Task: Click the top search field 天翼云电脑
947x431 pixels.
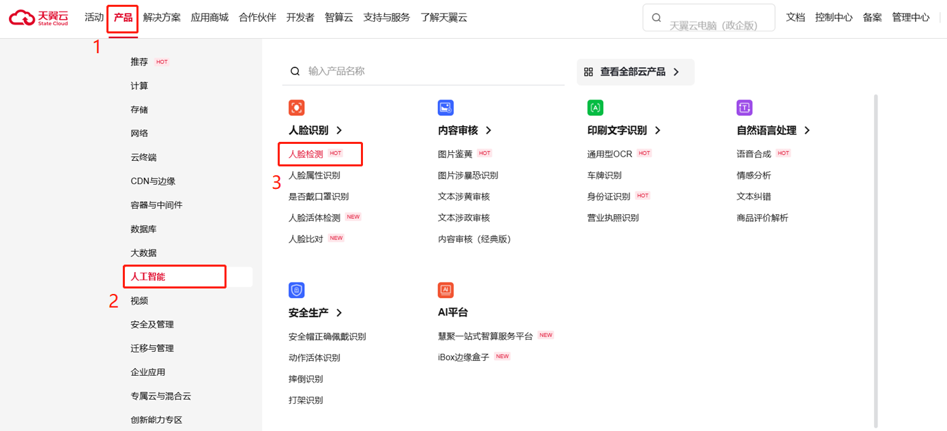Action: (x=709, y=18)
